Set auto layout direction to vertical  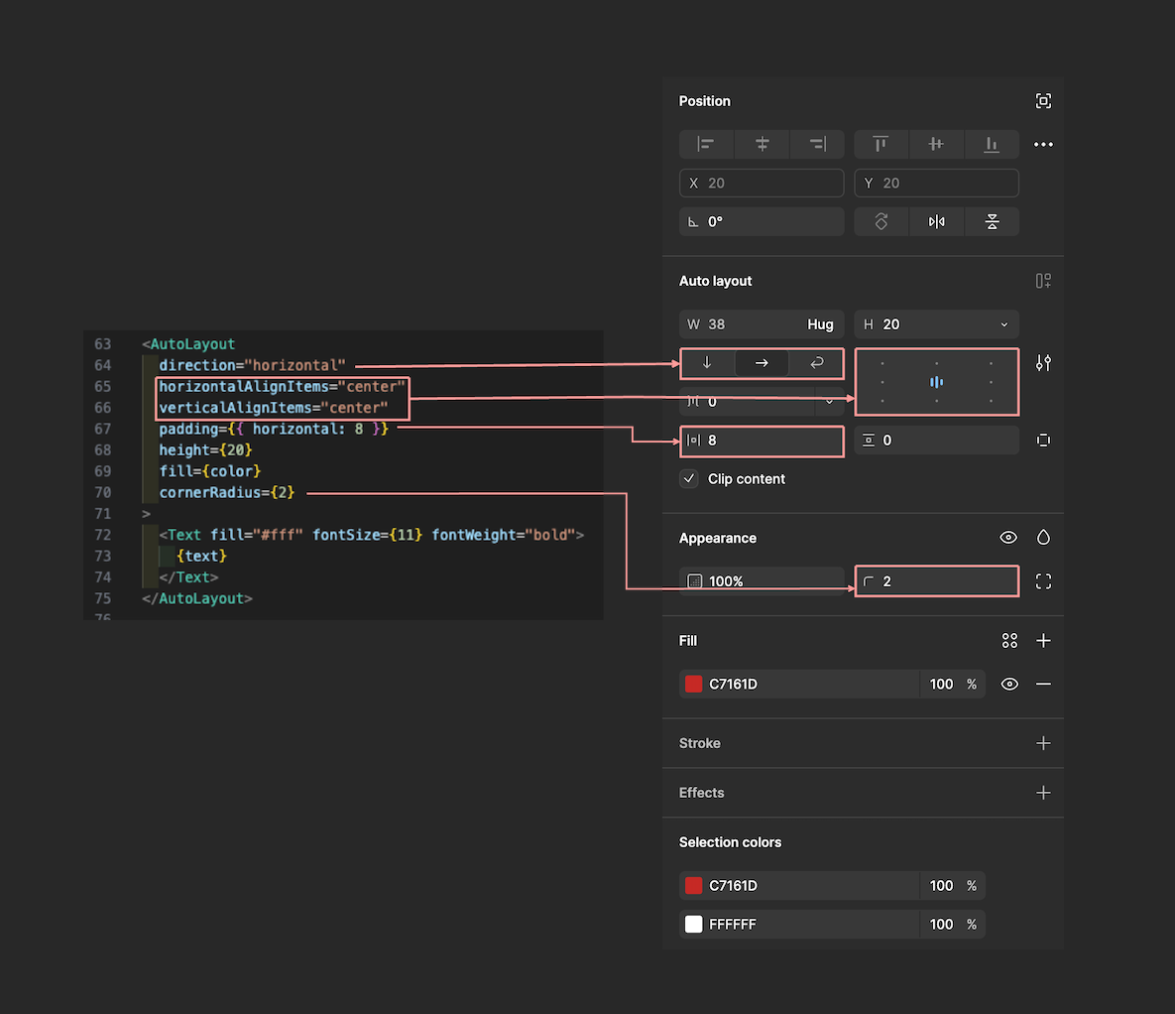707,363
